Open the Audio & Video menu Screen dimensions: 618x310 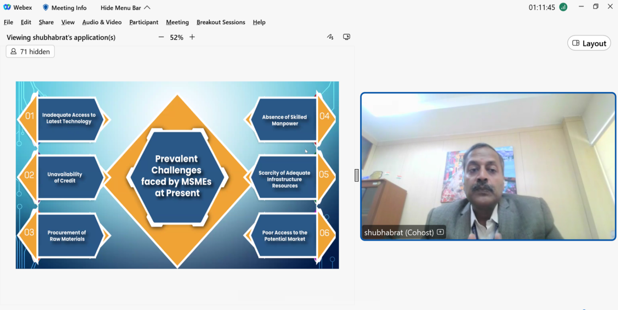click(x=102, y=22)
